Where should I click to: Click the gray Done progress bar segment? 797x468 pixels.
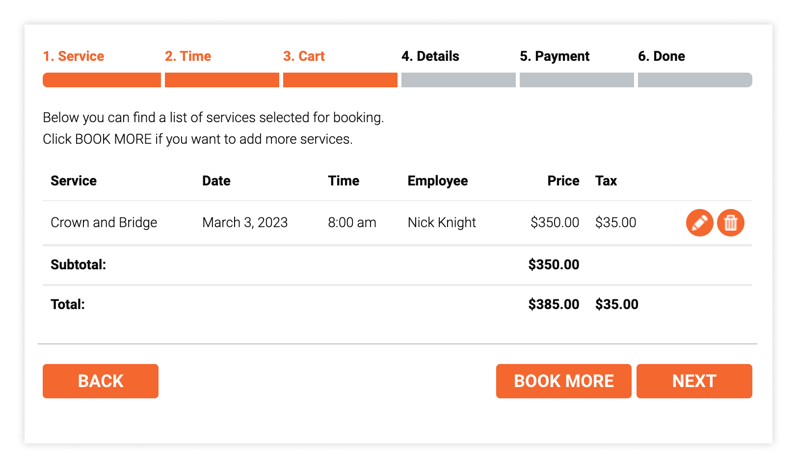694,80
